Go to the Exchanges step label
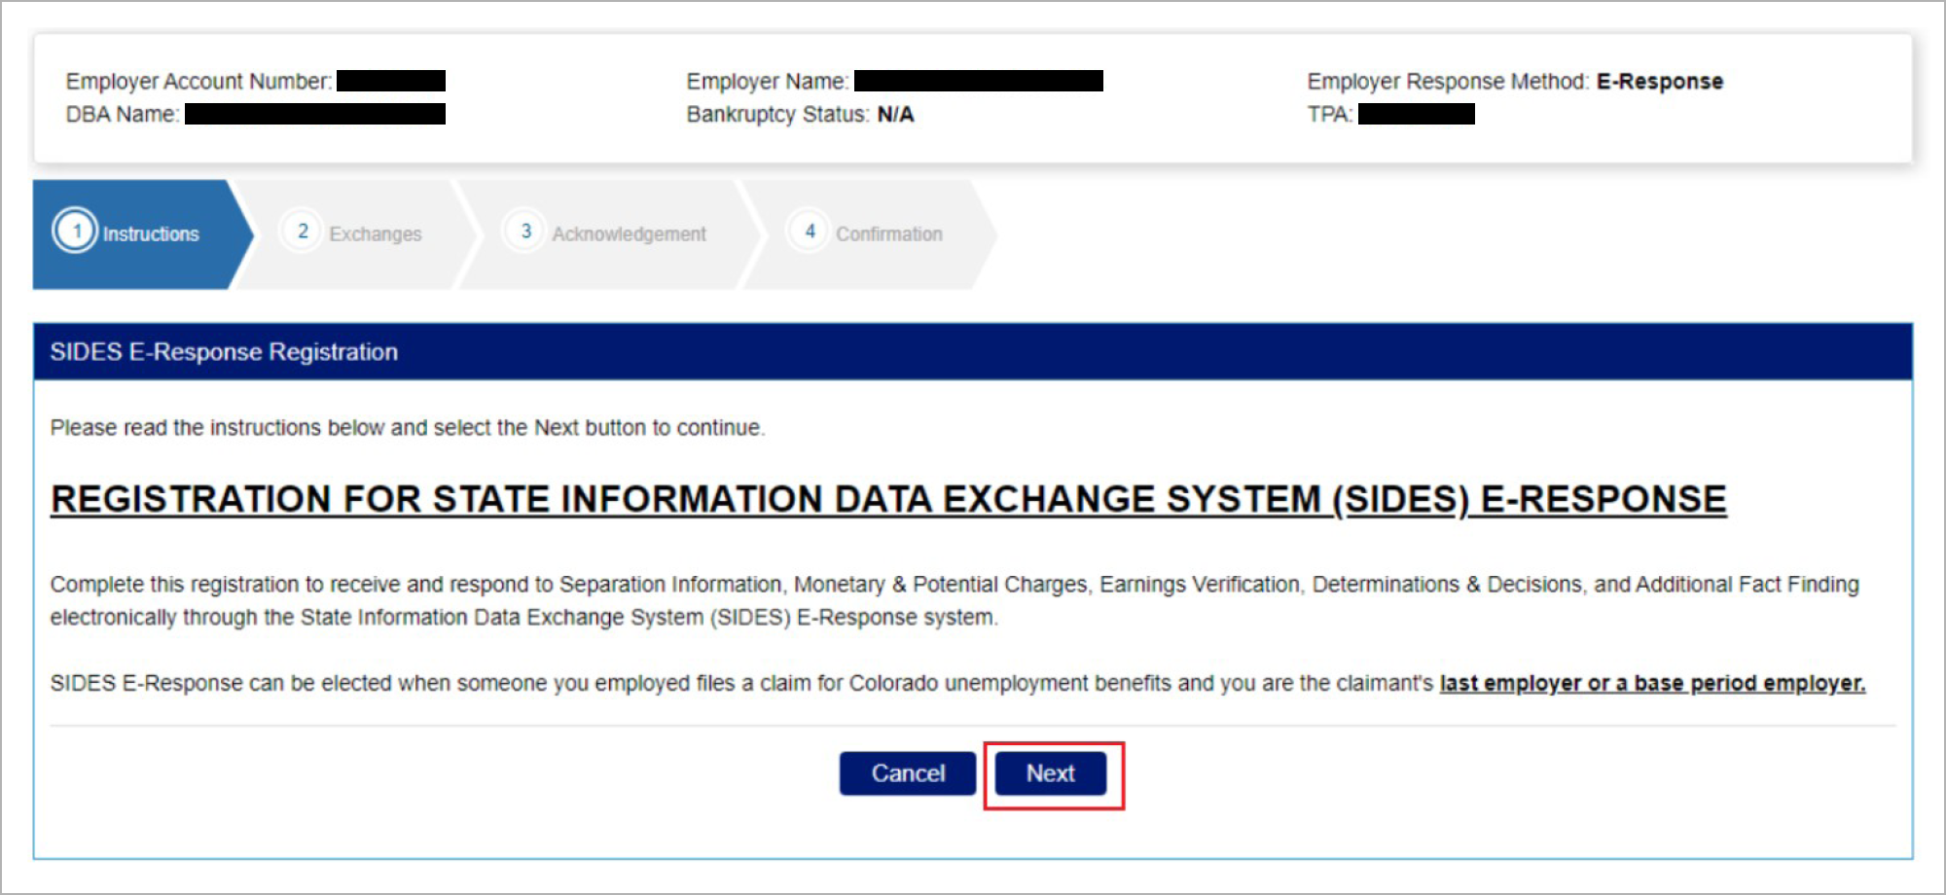The height and width of the screenshot is (895, 1946). point(376,234)
